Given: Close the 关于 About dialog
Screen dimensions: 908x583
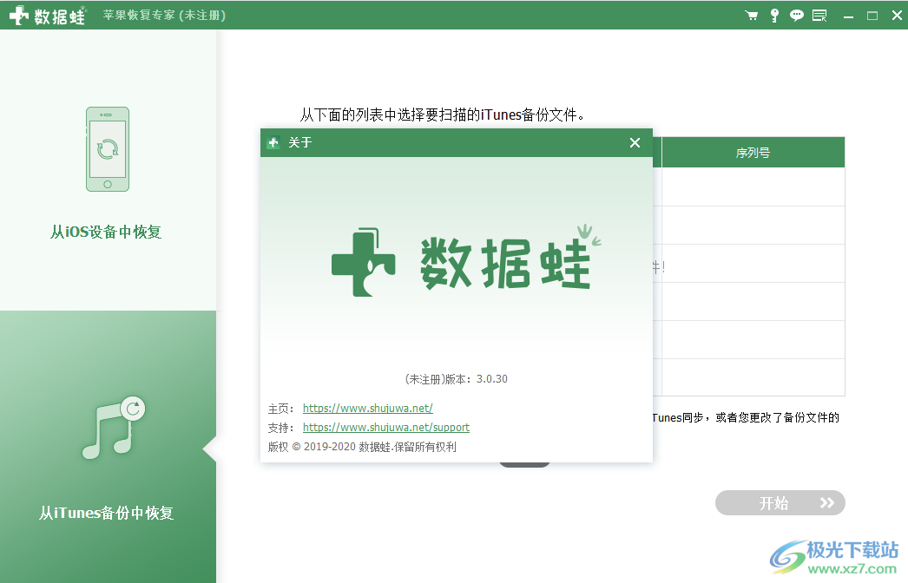Looking at the screenshot, I should pyautogui.click(x=635, y=143).
